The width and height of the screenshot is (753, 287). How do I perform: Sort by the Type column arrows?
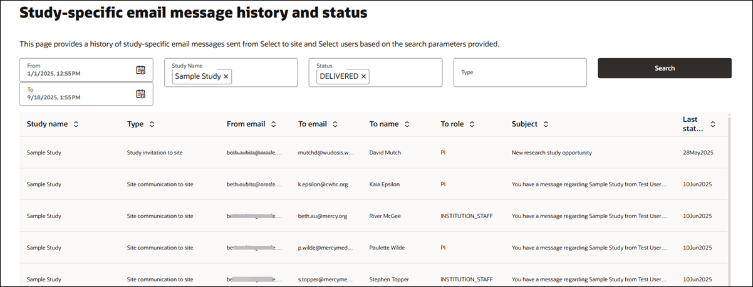click(152, 124)
